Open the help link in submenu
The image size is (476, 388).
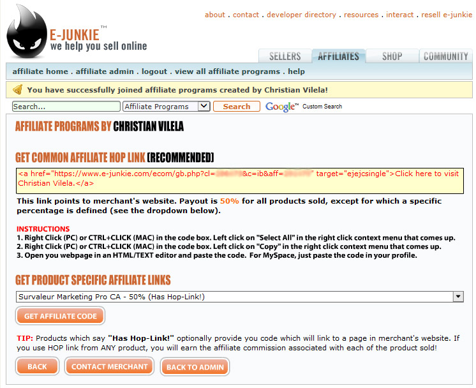(296, 71)
